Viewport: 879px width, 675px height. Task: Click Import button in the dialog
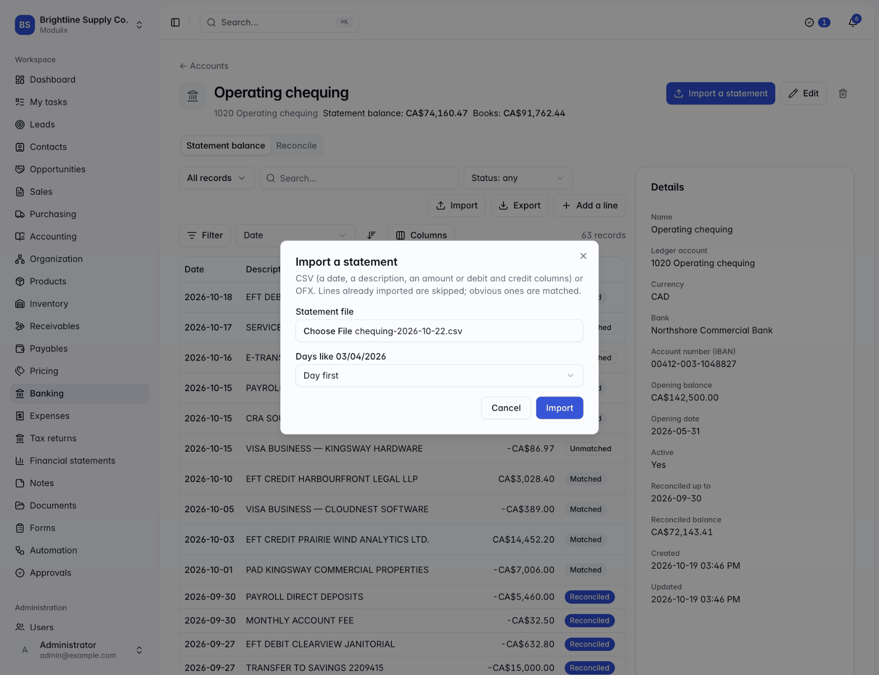(x=559, y=408)
